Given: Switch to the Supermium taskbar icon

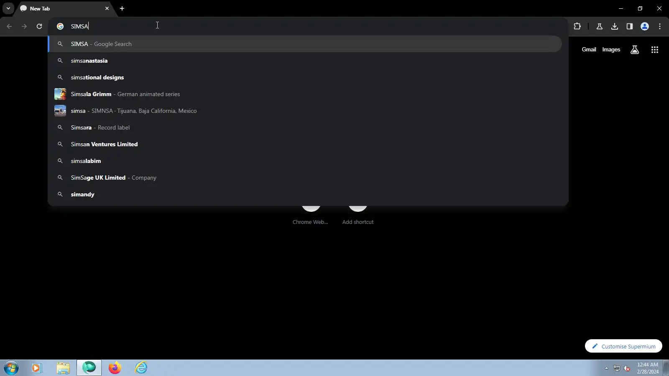Looking at the screenshot, I should click(89, 368).
